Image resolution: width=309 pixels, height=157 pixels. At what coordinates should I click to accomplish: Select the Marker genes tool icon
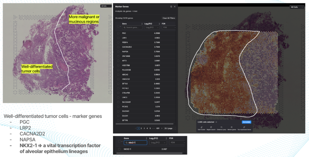pos(231,127)
